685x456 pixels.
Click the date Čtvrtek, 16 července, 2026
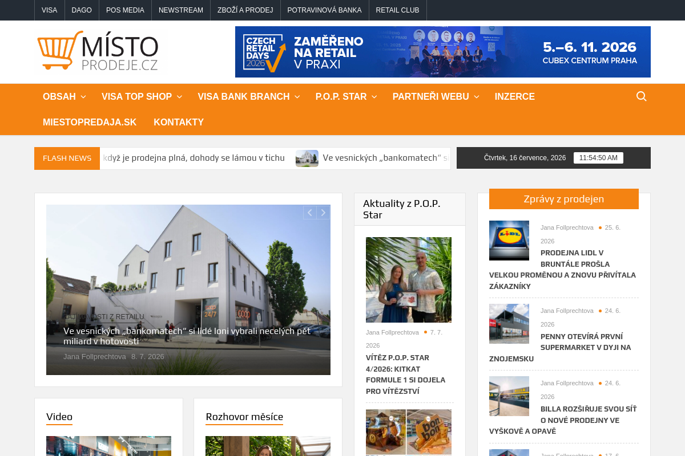click(x=525, y=158)
